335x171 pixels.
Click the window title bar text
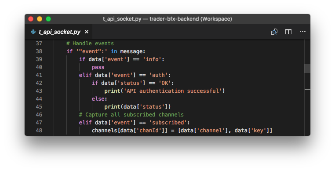tap(167, 19)
